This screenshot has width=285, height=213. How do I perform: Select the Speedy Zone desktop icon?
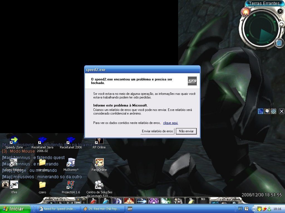click(14, 143)
